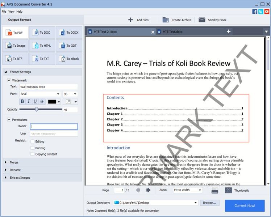Open the watermark orientation dropdown arrow

point(75,102)
